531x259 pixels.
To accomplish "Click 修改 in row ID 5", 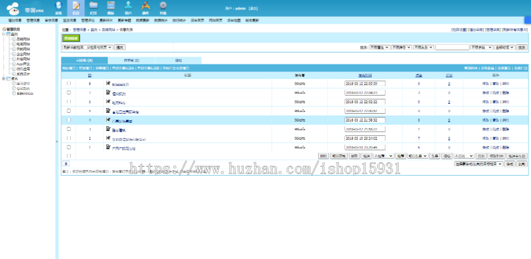I will (x=486, y=111).
